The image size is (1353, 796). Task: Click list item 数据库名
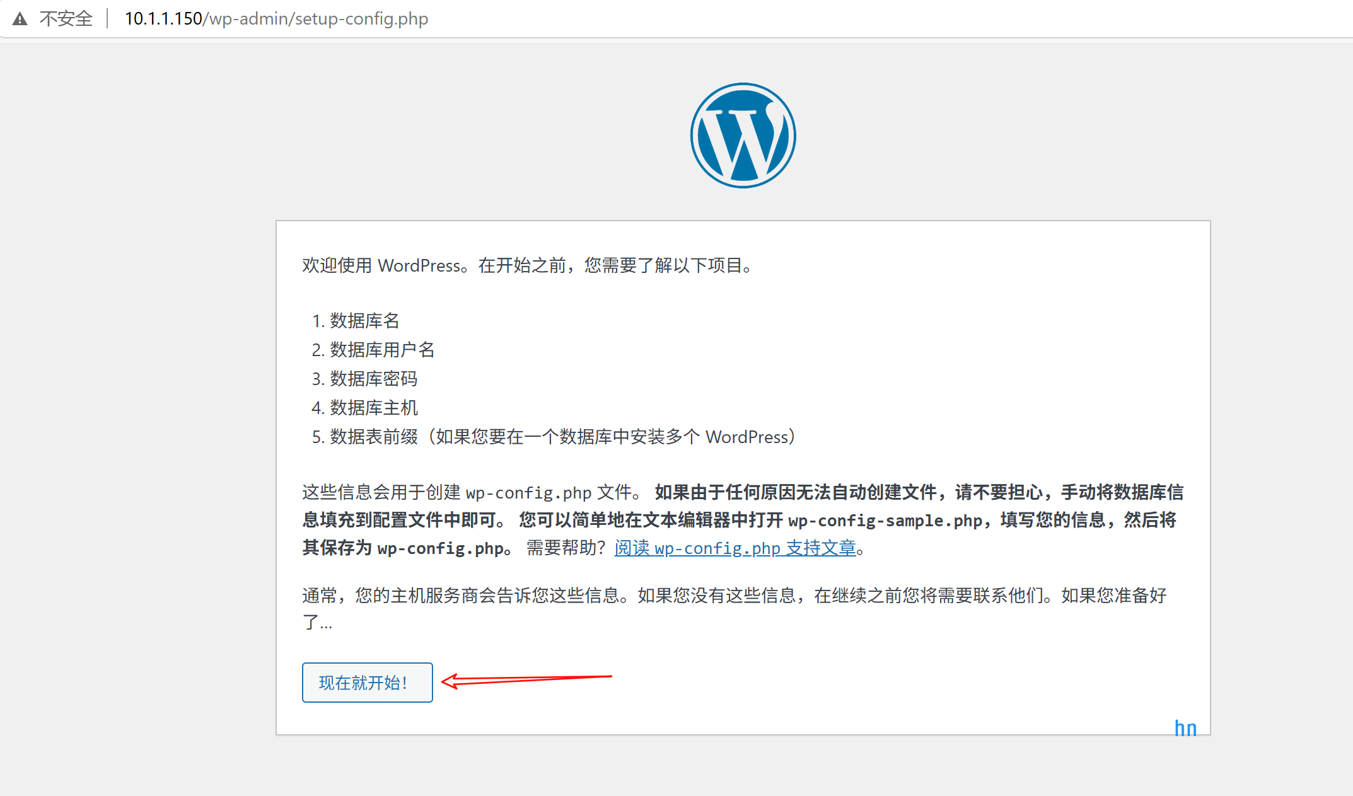(x=364, y=321)
